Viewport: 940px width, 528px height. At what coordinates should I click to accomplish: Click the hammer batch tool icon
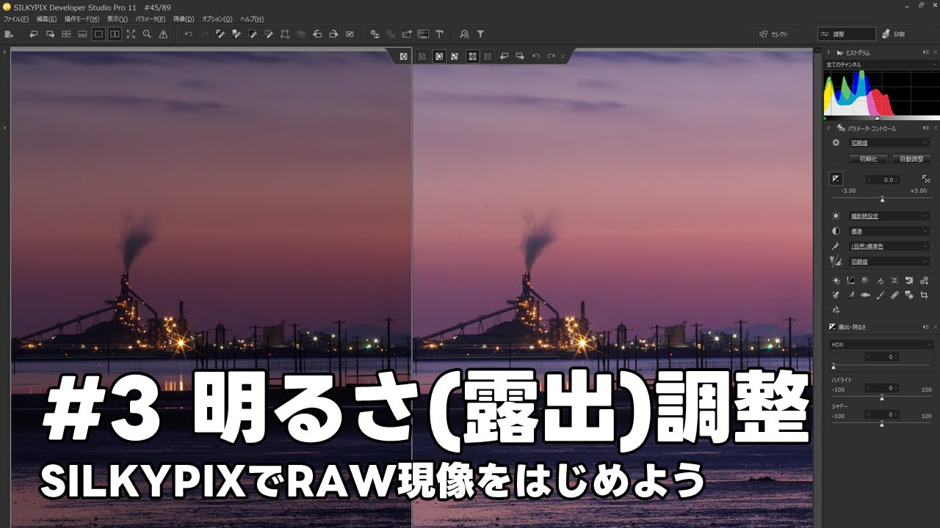439,34
